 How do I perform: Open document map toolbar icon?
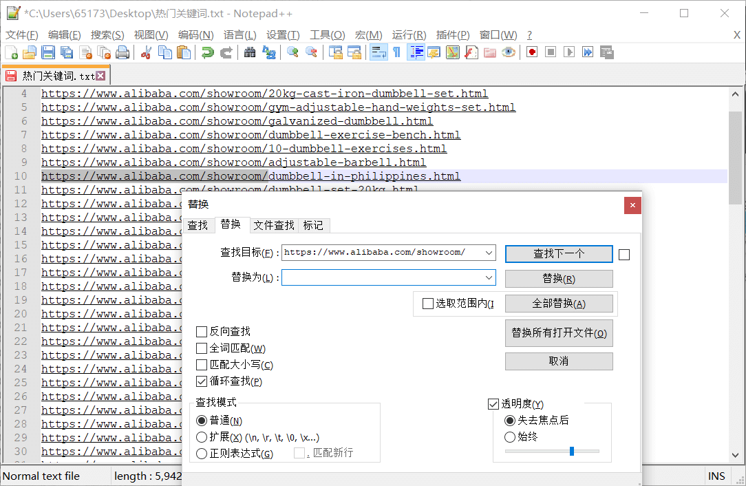452,52
